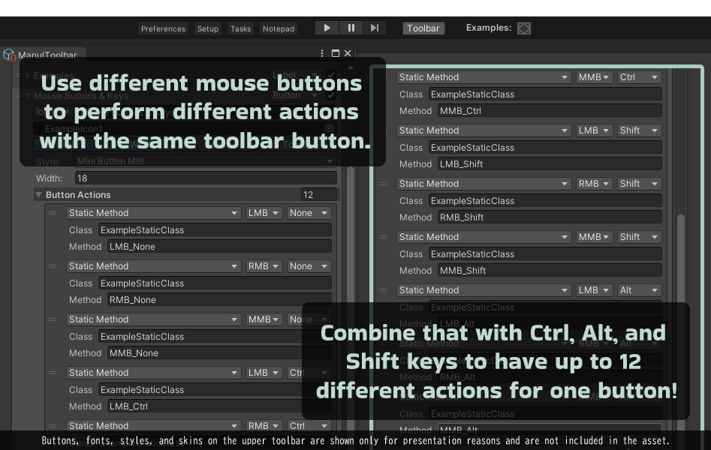Click the Tasks toolbar button
Viewport: 711px width, 450px height.
(240, 28)
